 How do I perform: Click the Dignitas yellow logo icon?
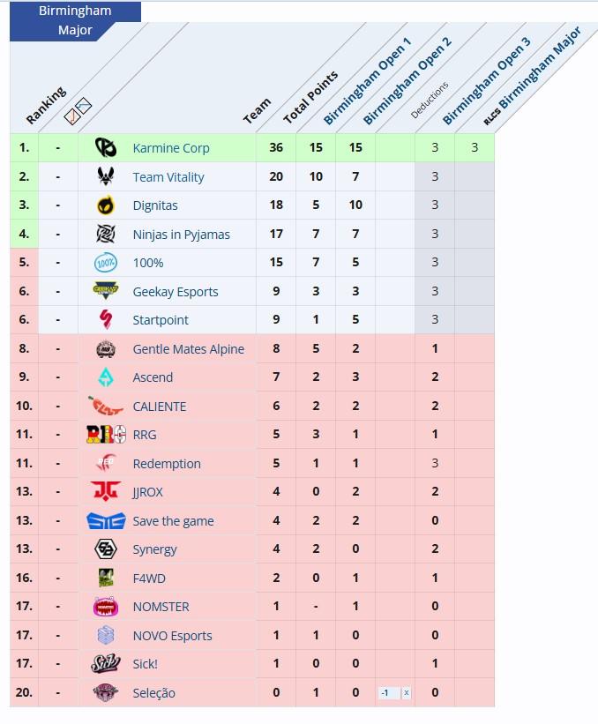pos(106,205)
